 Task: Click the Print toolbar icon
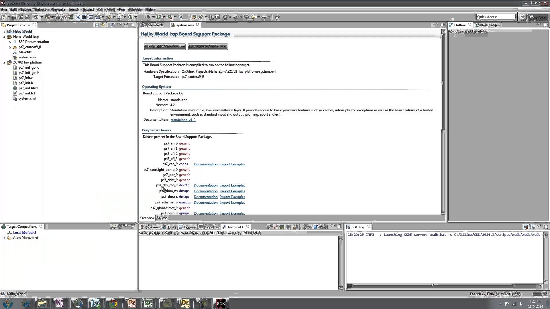point(27,17)
